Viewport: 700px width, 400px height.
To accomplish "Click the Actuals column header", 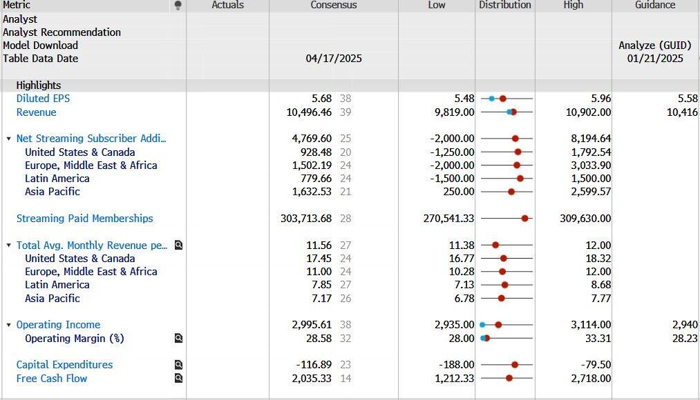I will tap(227, 5).
